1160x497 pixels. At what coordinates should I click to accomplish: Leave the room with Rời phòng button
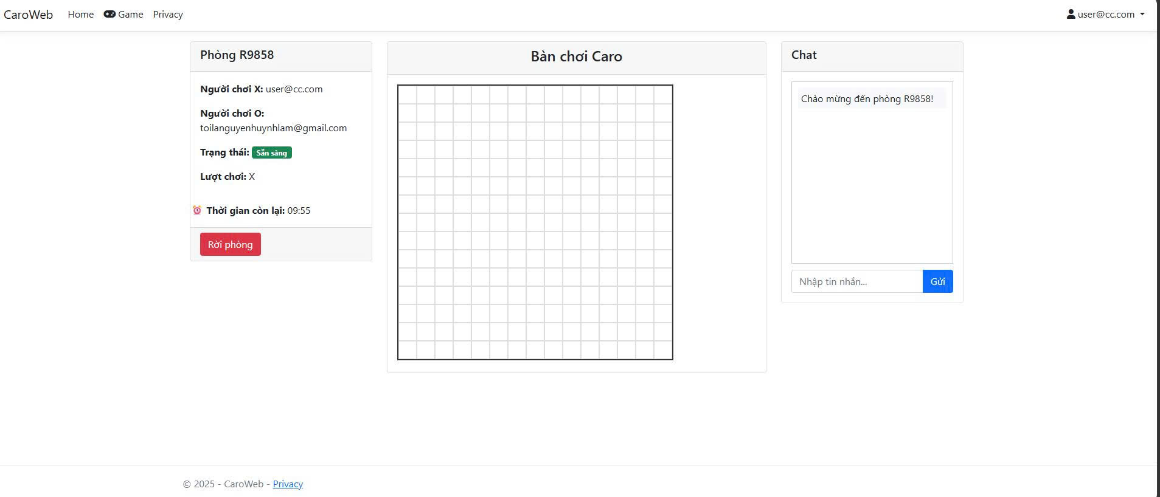click(230, 244)
